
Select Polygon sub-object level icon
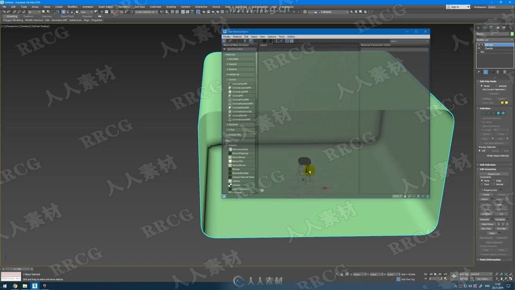498,113
